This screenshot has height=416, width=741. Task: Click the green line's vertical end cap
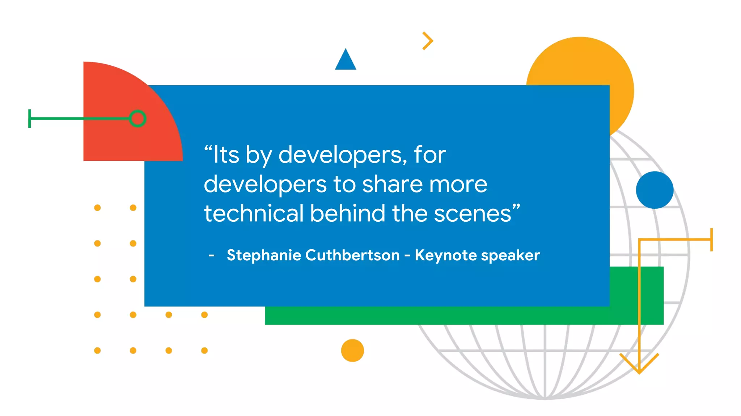(x=30, y=118)
